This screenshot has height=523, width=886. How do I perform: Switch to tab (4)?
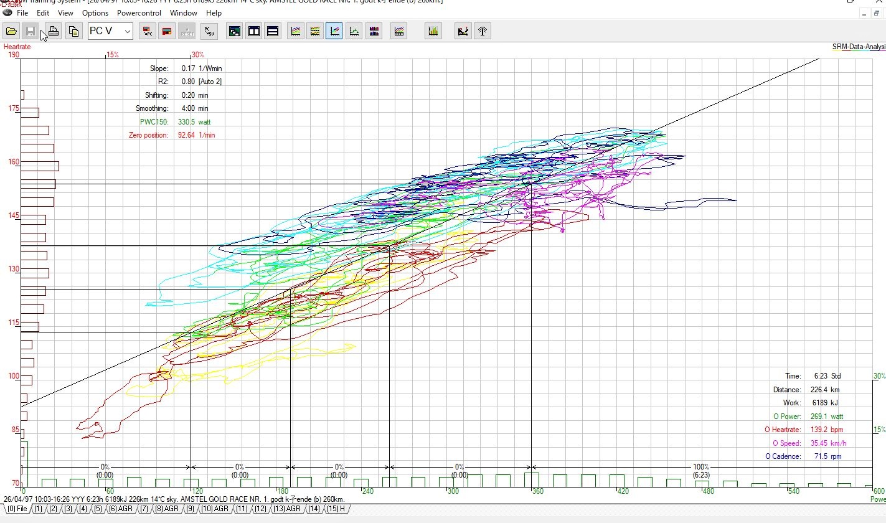pos(83,509)
